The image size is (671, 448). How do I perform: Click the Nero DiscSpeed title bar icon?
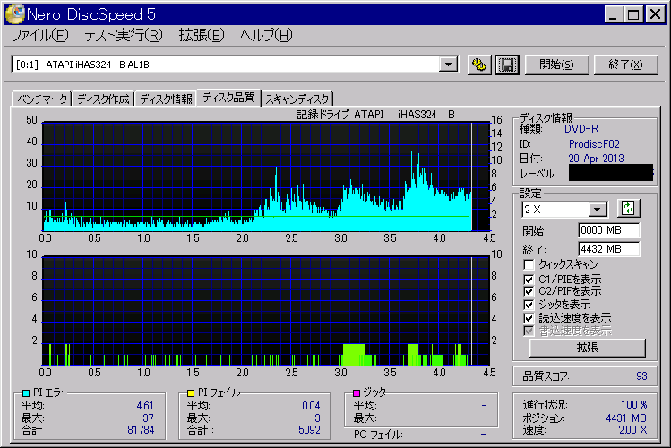[13, 13]
